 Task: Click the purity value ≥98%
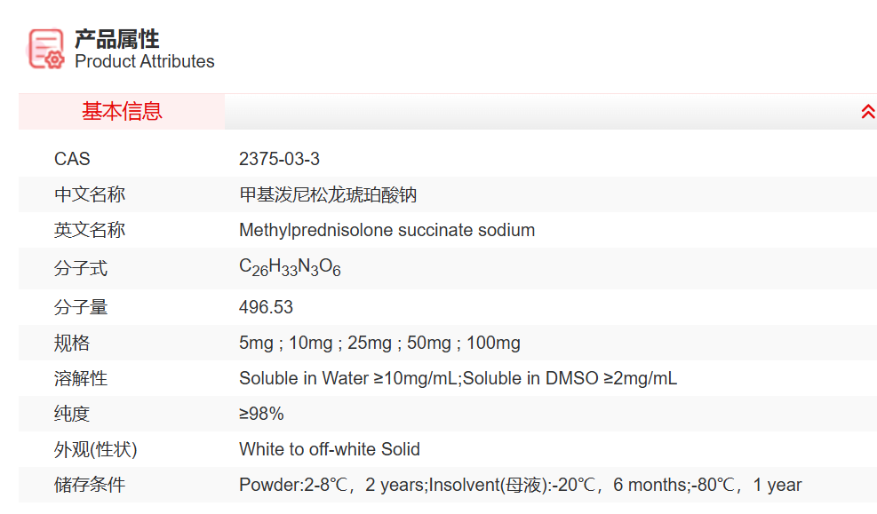tap(261, 414)
